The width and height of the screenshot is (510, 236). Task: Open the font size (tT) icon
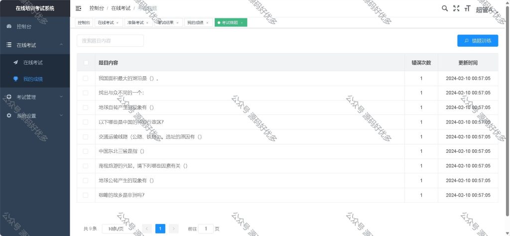(x=467, y=8)
